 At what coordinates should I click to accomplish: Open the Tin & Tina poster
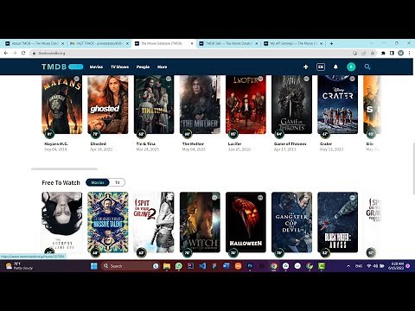point(154,105)
